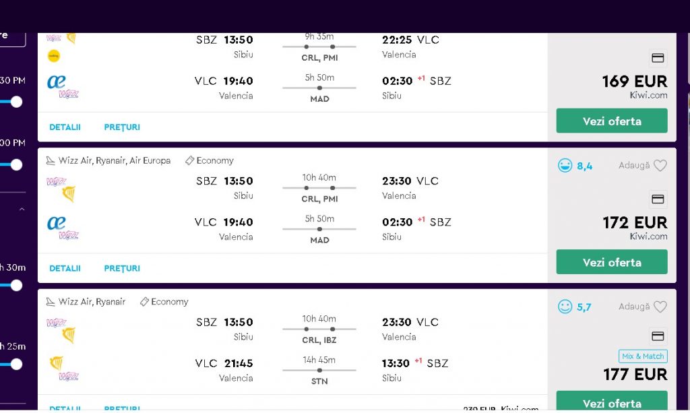Click the credit card icon above 172 EUR
The height and width of the screenshot is (413, 690).
coord(658,199)
